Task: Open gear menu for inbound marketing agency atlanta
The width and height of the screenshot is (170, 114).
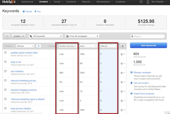Action: [x=123, y=101]
